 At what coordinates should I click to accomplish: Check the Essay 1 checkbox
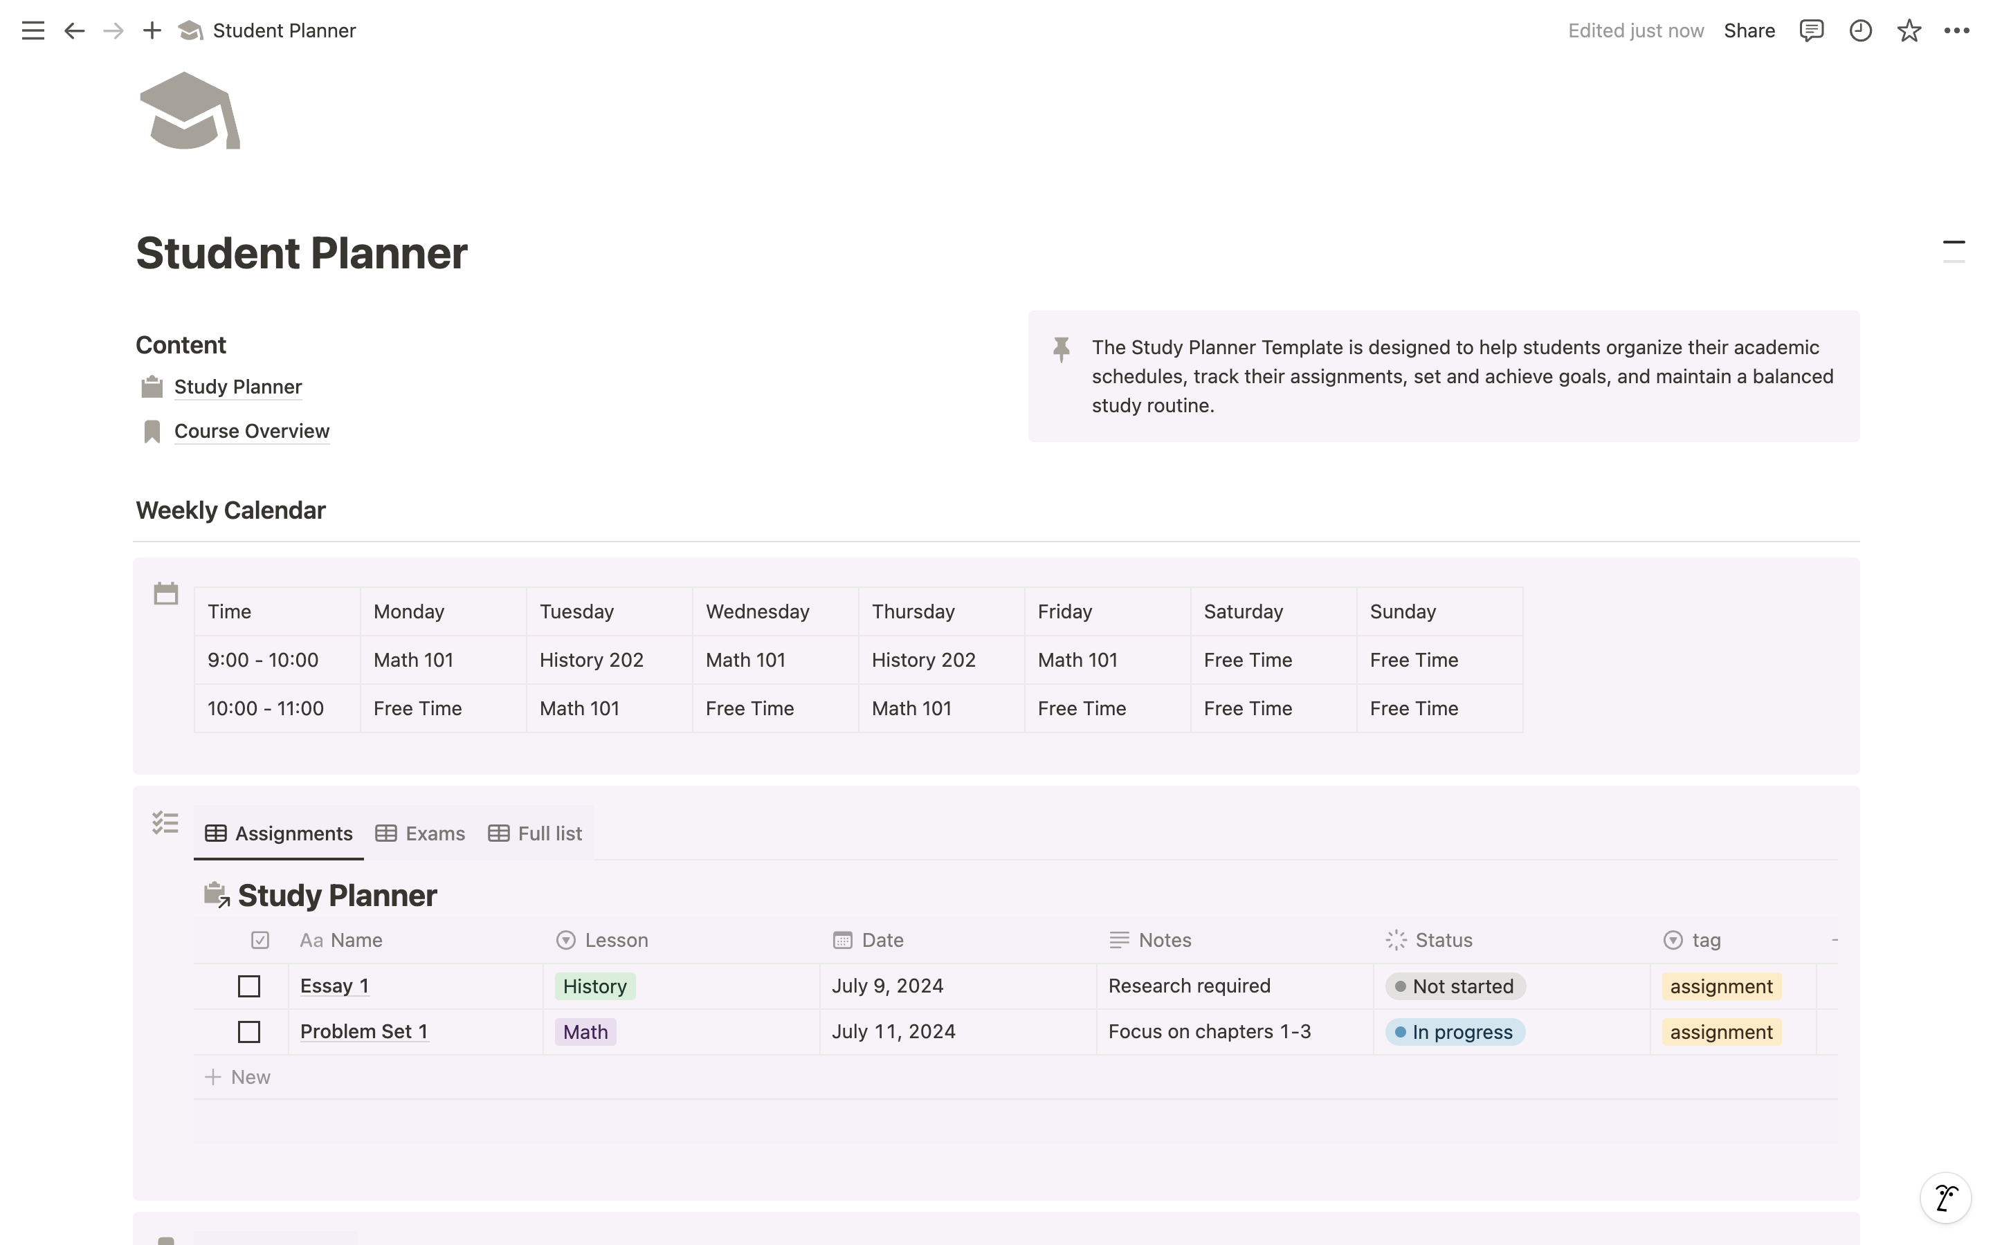click(x=248, y=986)
